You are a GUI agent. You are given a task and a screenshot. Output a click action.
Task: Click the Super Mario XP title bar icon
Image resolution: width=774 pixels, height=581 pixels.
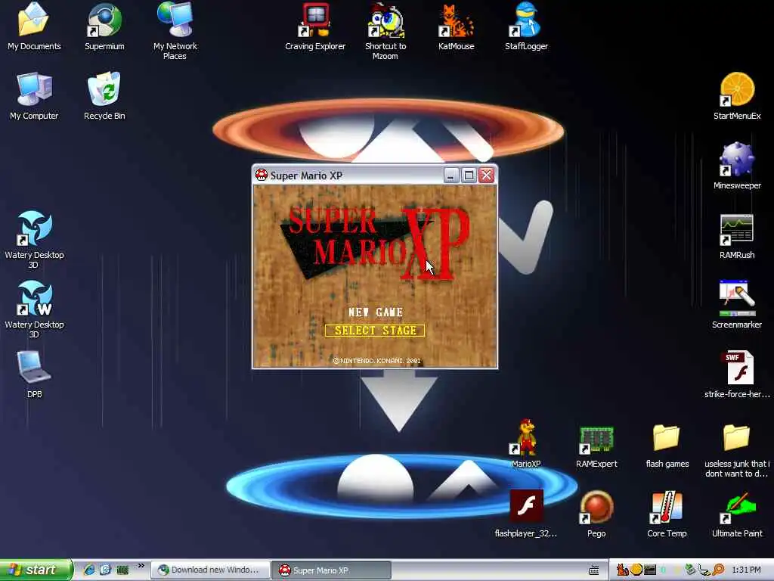261,175
